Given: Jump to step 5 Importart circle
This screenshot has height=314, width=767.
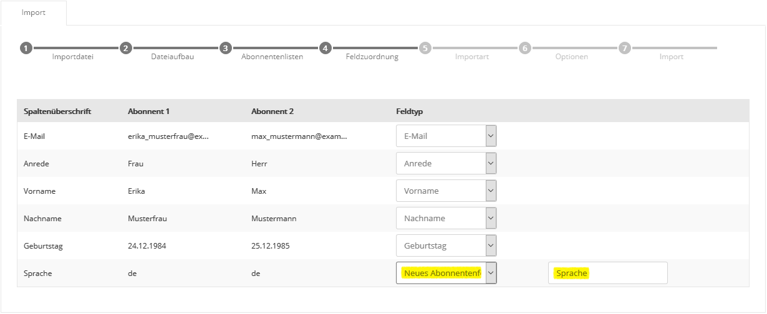Looking at the screenshot, I should coord(425,48).
